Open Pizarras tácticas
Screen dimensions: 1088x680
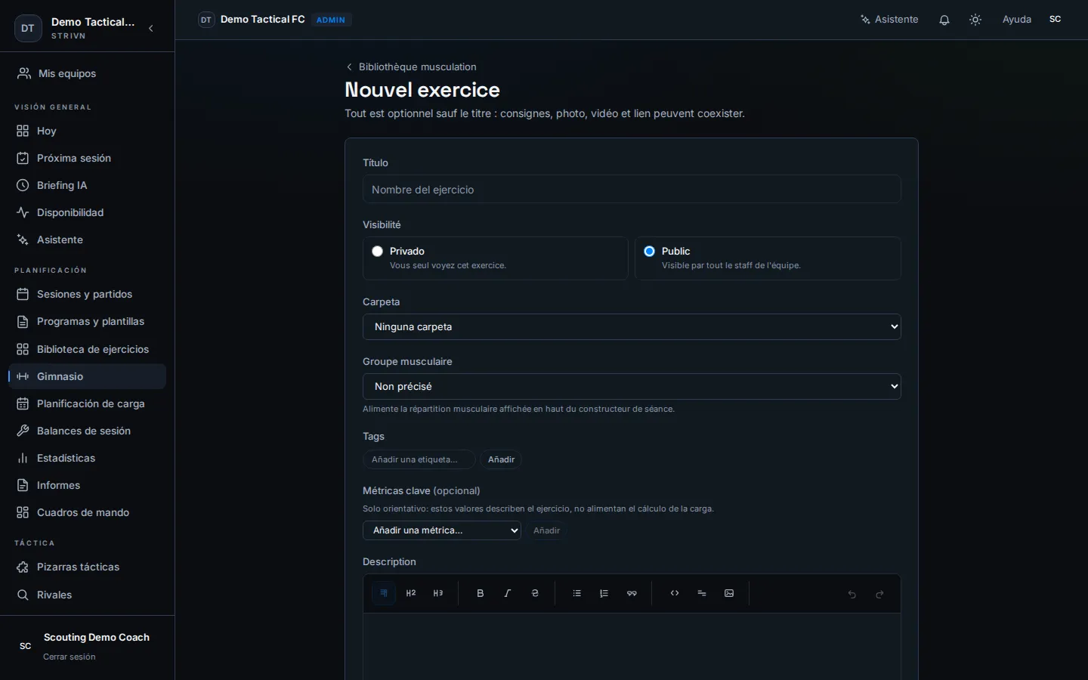tap(87, 567)
